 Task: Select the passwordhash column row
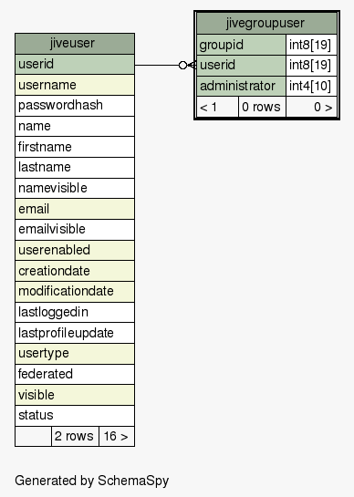pyautogui.click(x=75, y=106)
